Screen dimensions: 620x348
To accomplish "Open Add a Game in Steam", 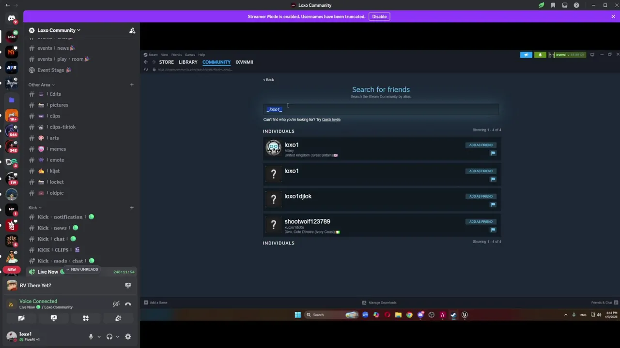I will pos(155,303).
